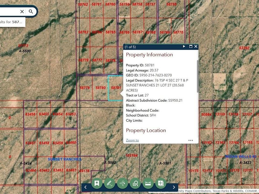Clear the search box text
The height and width of the screenshot is (194, 259).
(x=22, y=11)
